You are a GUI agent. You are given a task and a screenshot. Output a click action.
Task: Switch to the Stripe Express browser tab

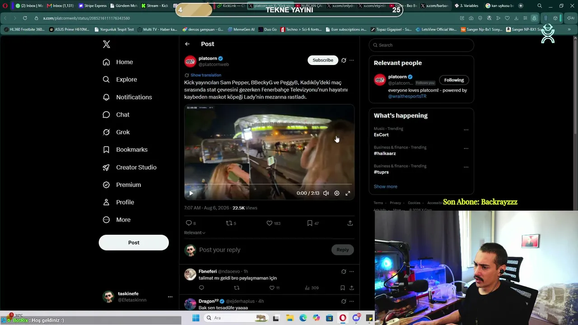click(x=93, y=6)
